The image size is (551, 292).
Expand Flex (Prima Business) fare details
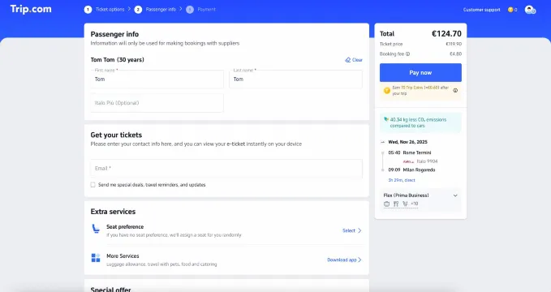[x=455, y=195]
